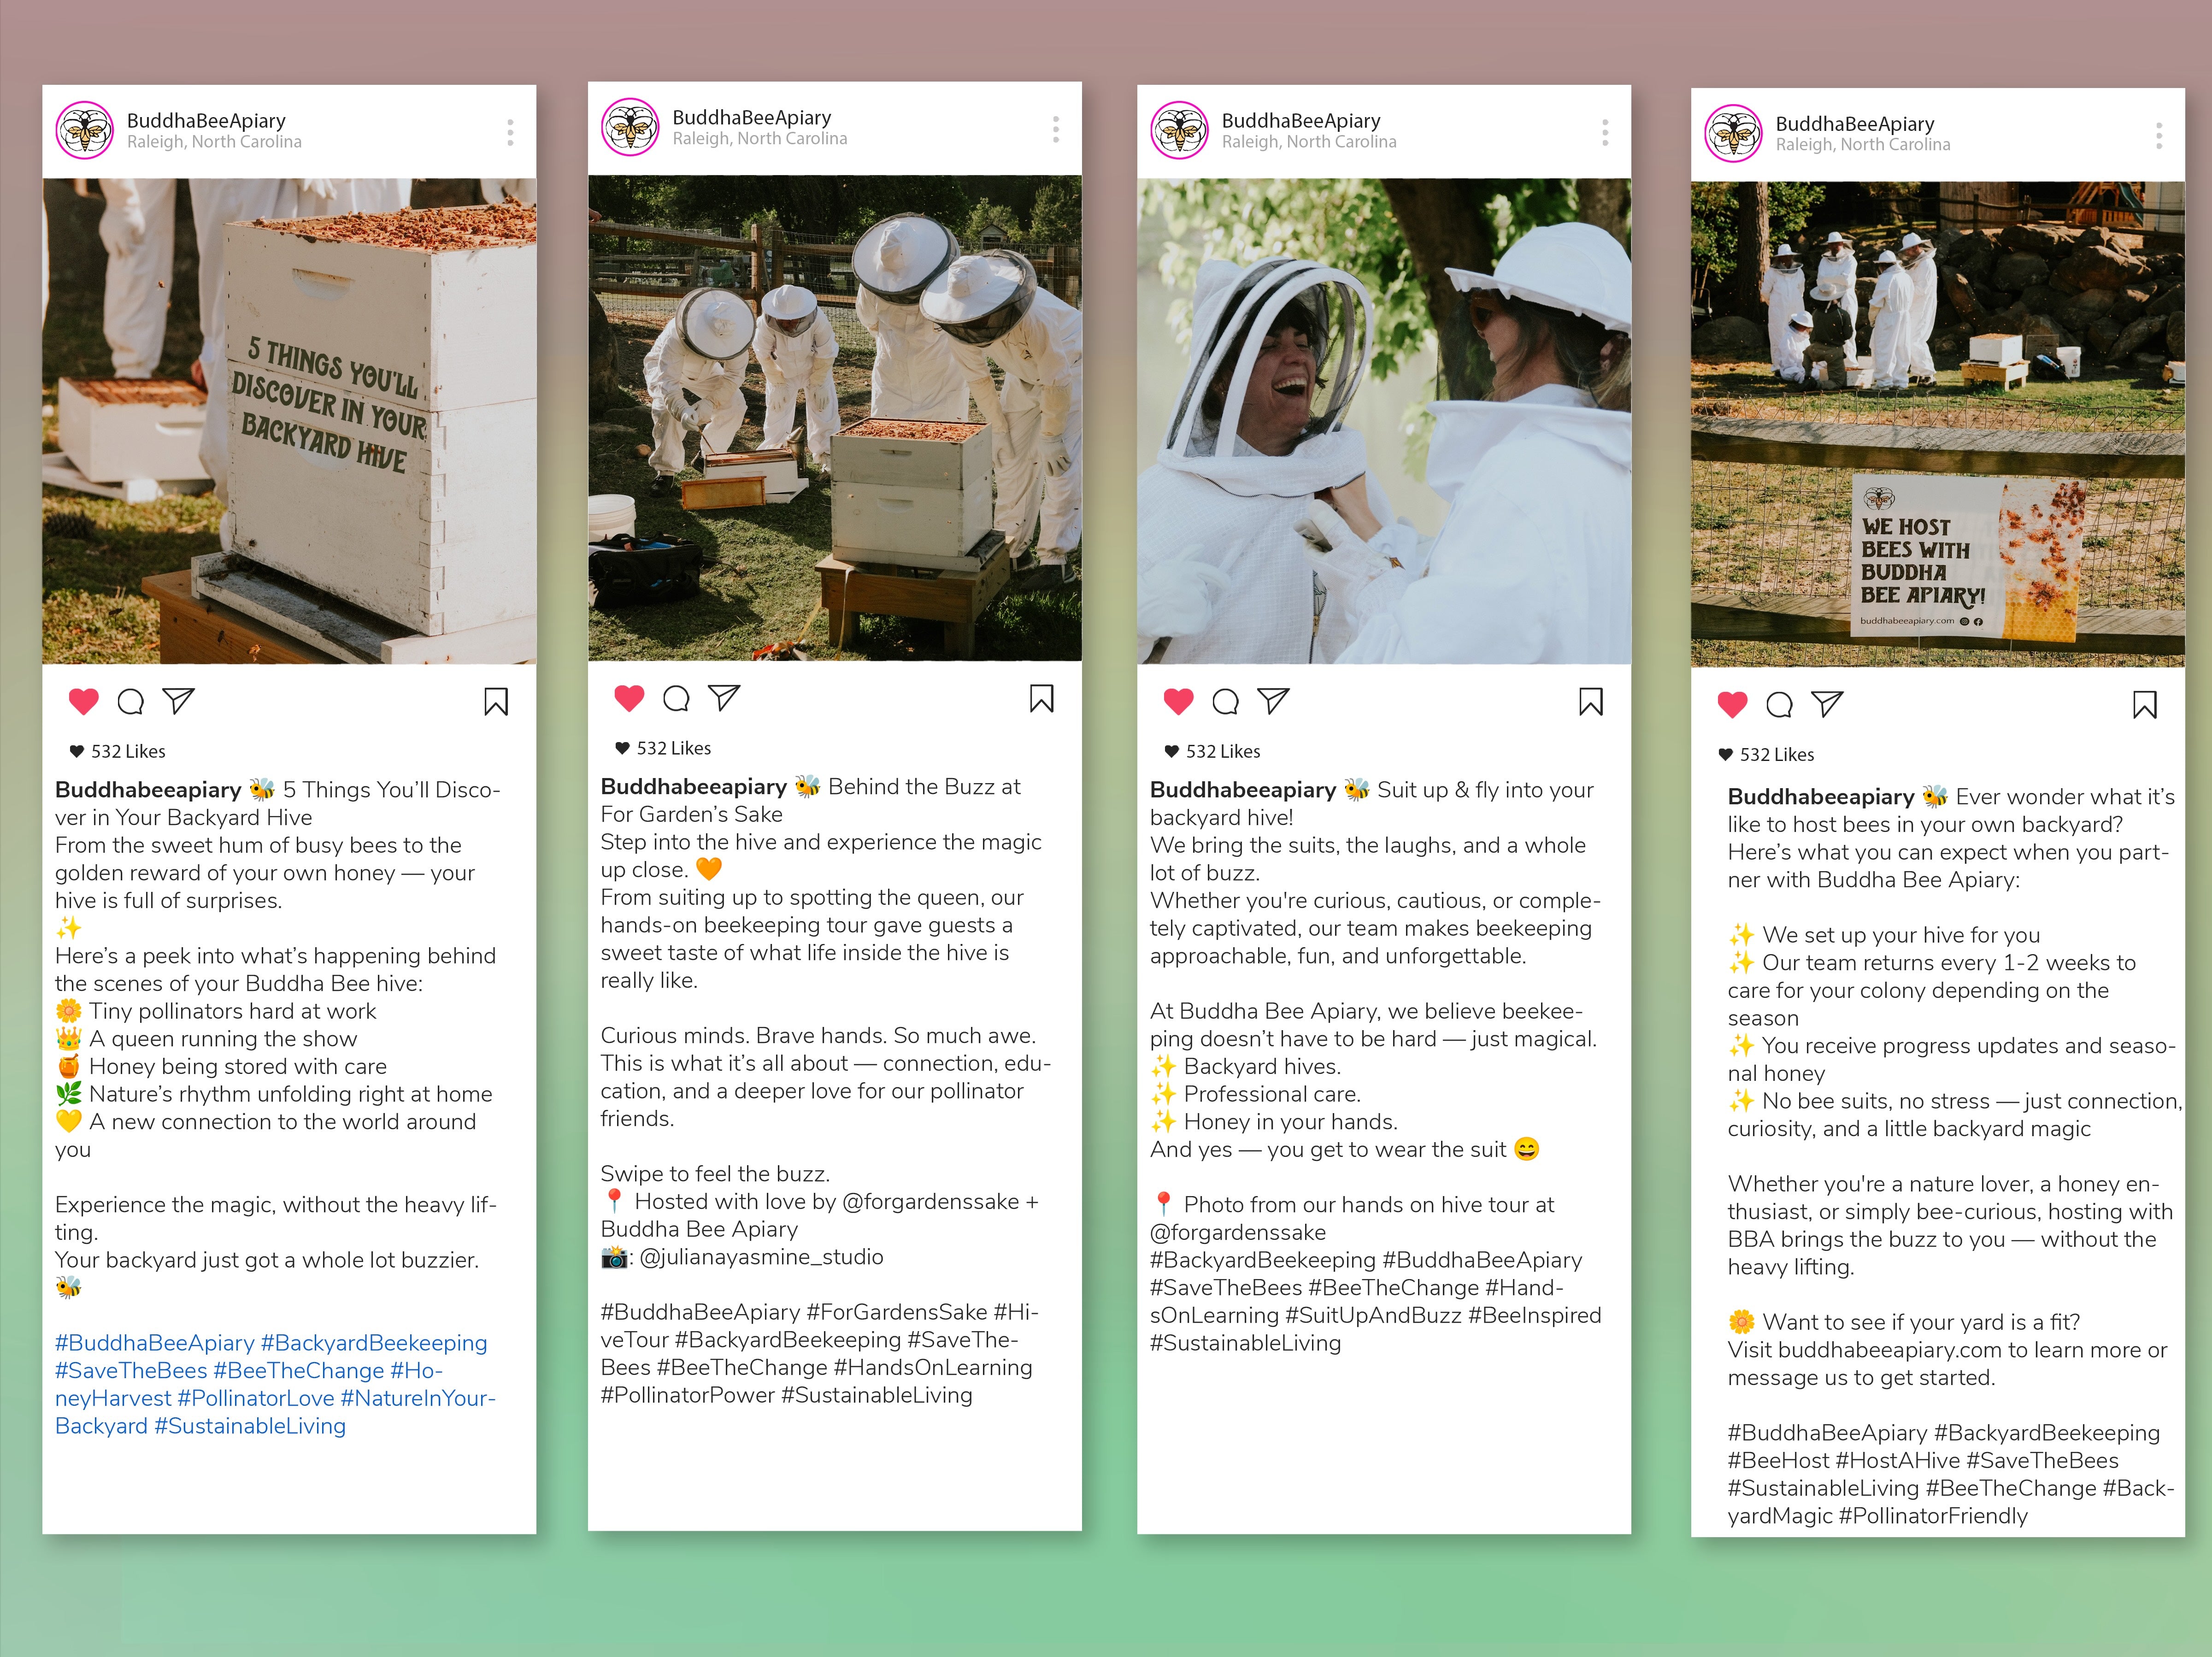Click the BuddhaBeeApiary username on third post header
The width and height of the screenshot is (2212, 1657).
click(1300, 121)
